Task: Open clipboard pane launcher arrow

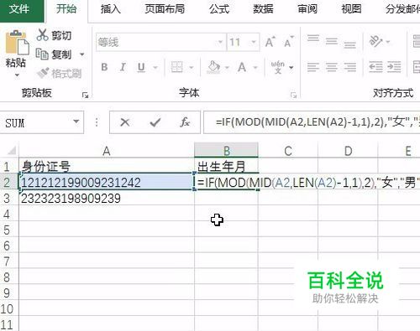Action: (85, 96)
